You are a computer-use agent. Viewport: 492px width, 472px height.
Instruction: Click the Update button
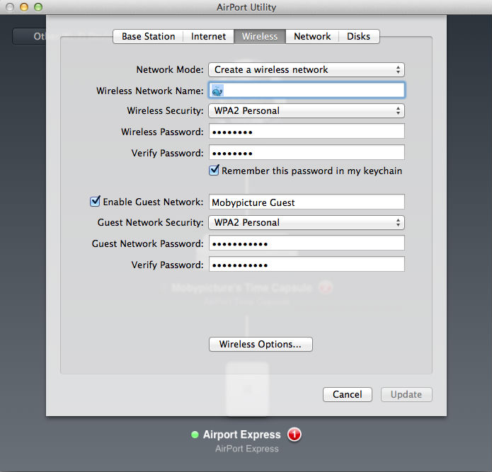coord(406,395)
